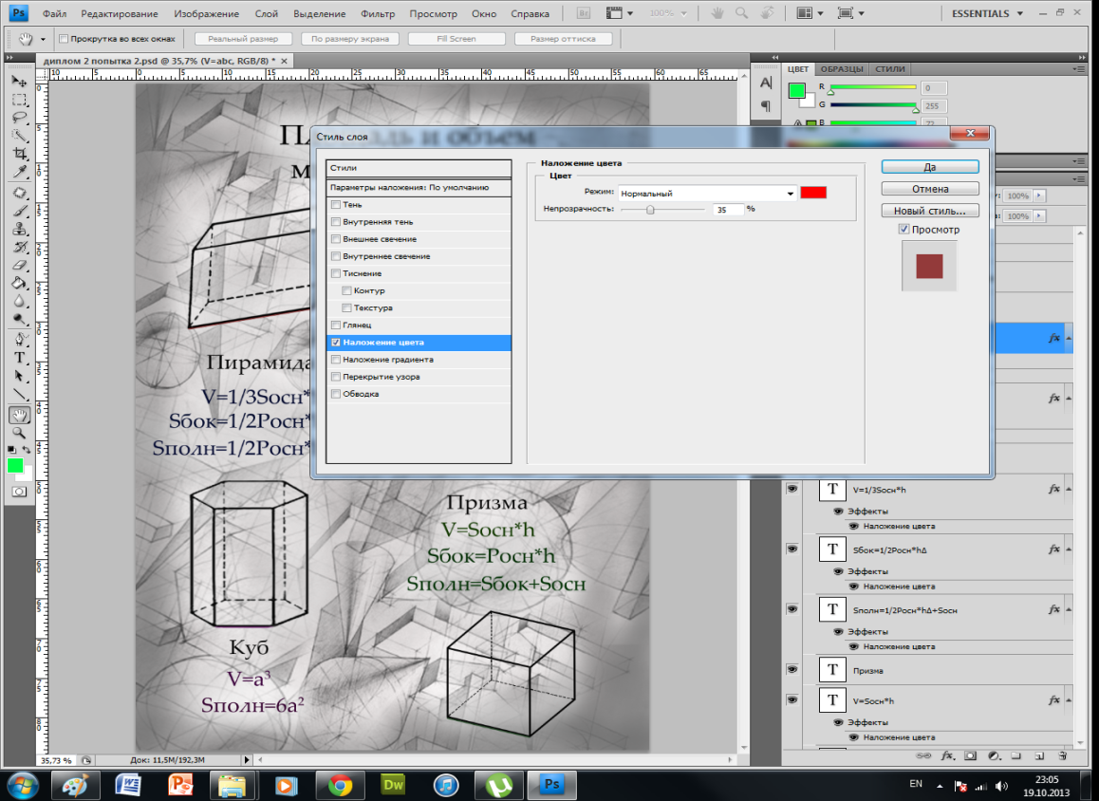Viewport: 1099px width, 801px height.
Task: Click new adjustment layer icon
Action: [x=993, y=756]
